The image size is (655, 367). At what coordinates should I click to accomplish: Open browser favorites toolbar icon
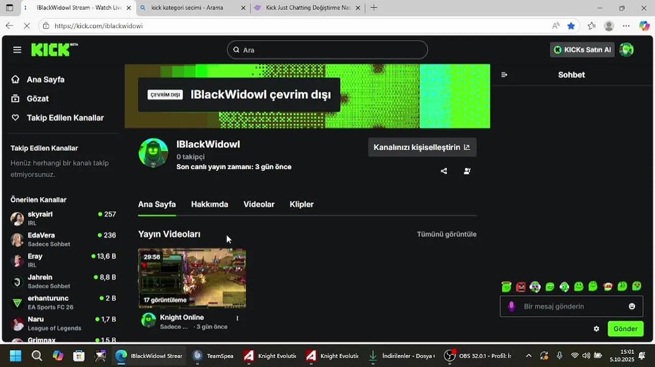591,26
